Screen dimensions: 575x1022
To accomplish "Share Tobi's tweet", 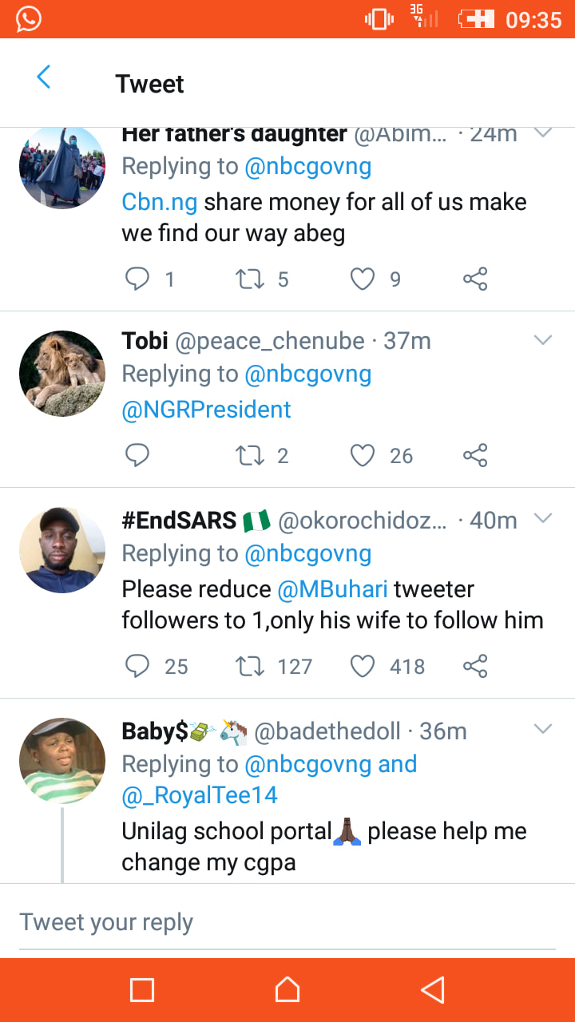I will pyautogui.click(x=475, y=455).
